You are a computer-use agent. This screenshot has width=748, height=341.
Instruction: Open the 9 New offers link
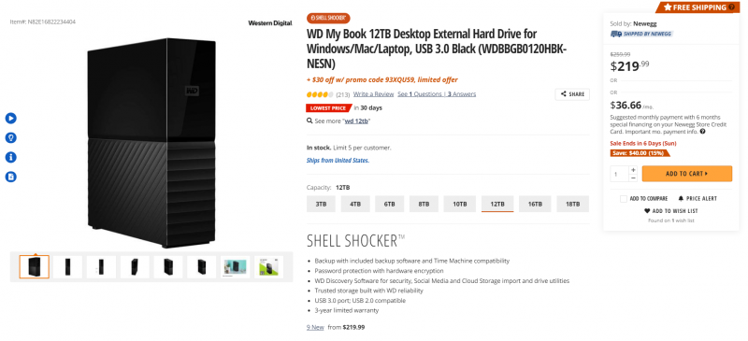[315, 327]
